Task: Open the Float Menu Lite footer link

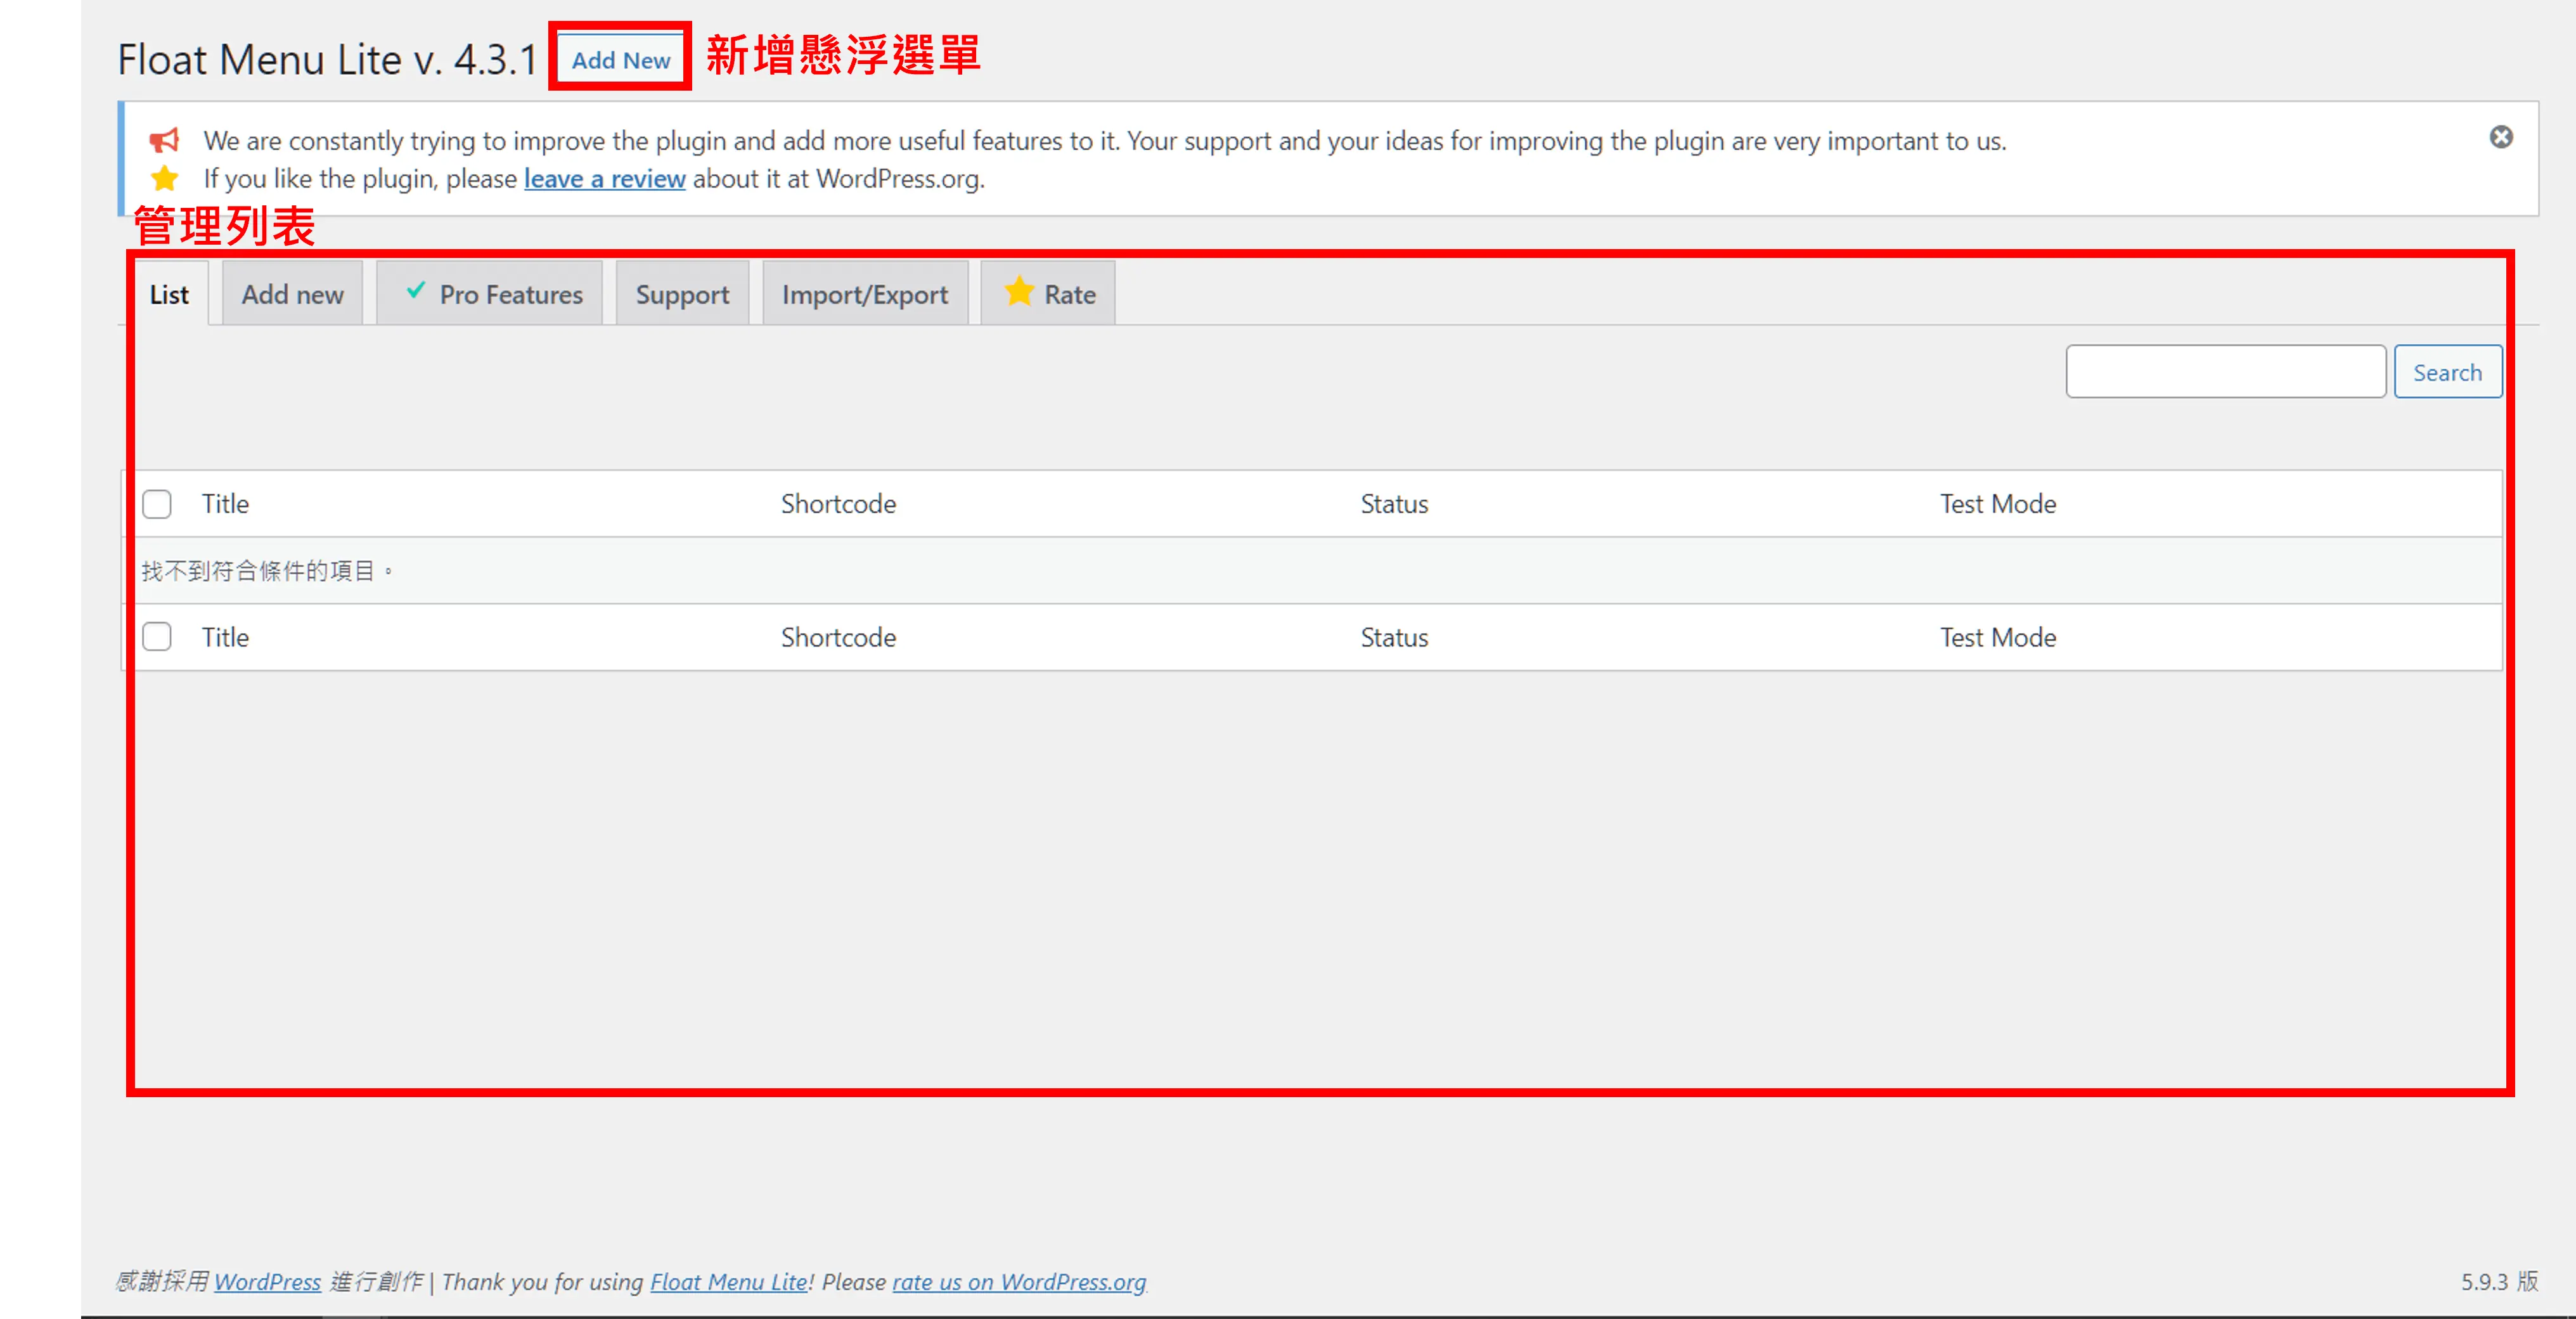Action: (728, 1281)
